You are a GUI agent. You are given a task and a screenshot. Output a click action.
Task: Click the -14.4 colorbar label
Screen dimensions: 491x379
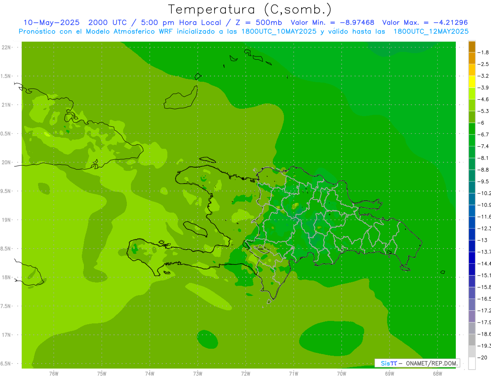tap(484, 263)
